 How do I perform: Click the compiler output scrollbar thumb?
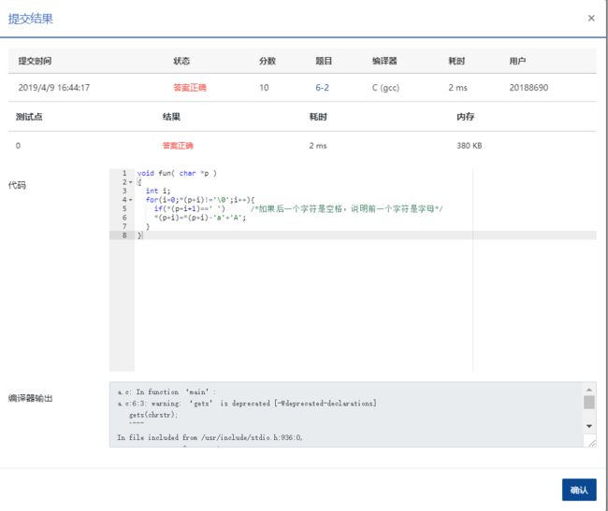click(589, 403)
